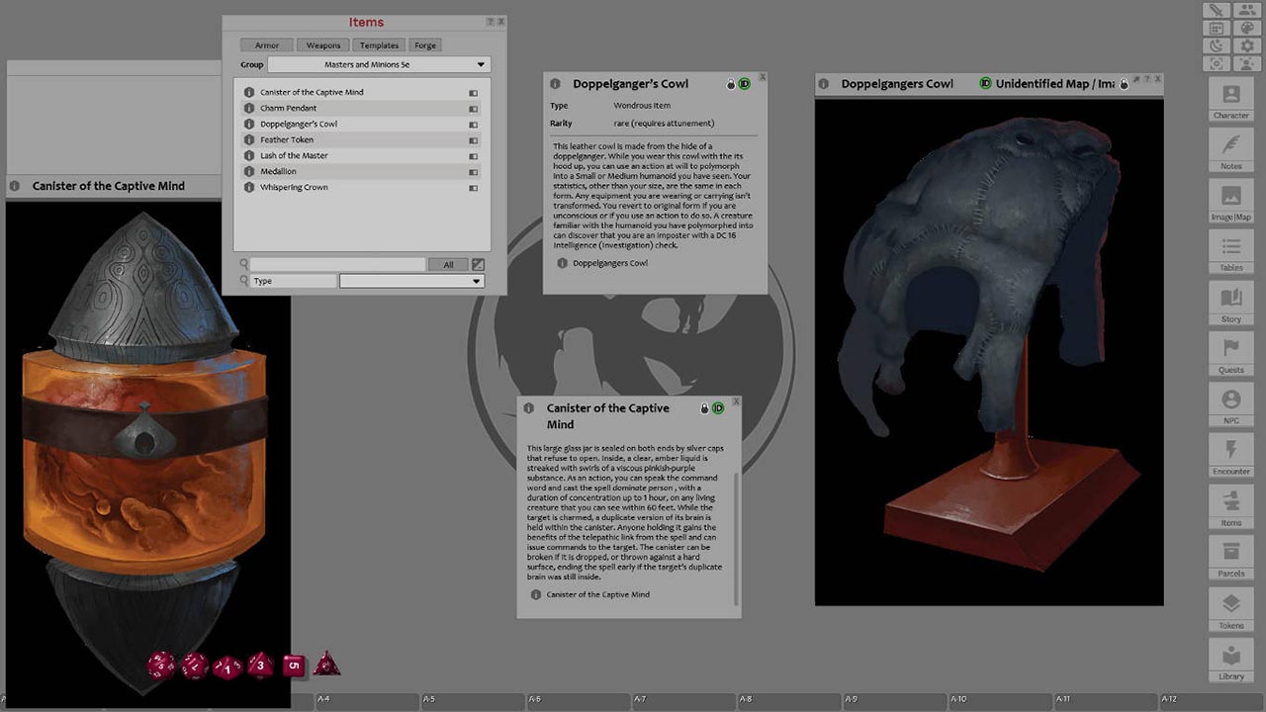Switch to the Forge tab
The width and height of the screenshot is (1266, 712).
pos(424,44)
